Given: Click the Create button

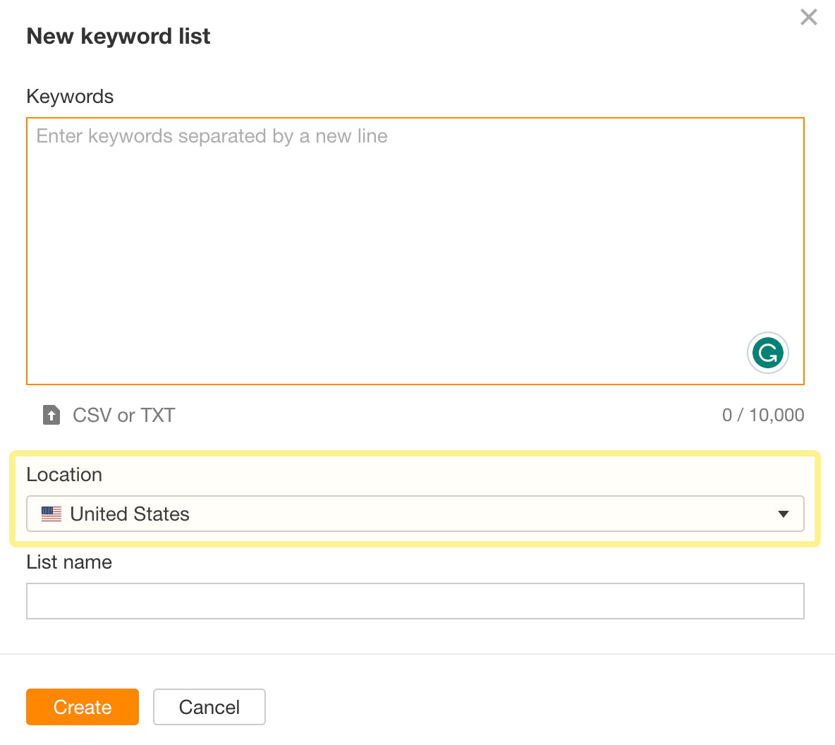Looking at the screenshot, I should tap(82, 707).
